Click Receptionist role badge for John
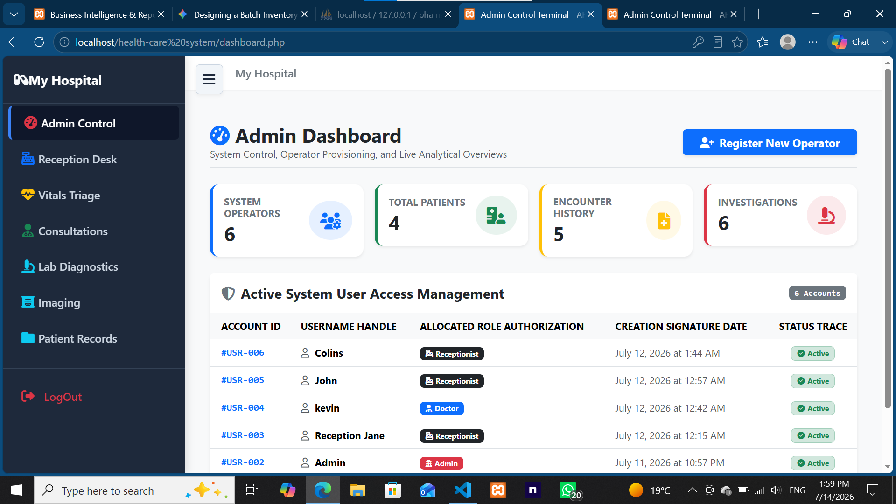 (x=452, y=381)
